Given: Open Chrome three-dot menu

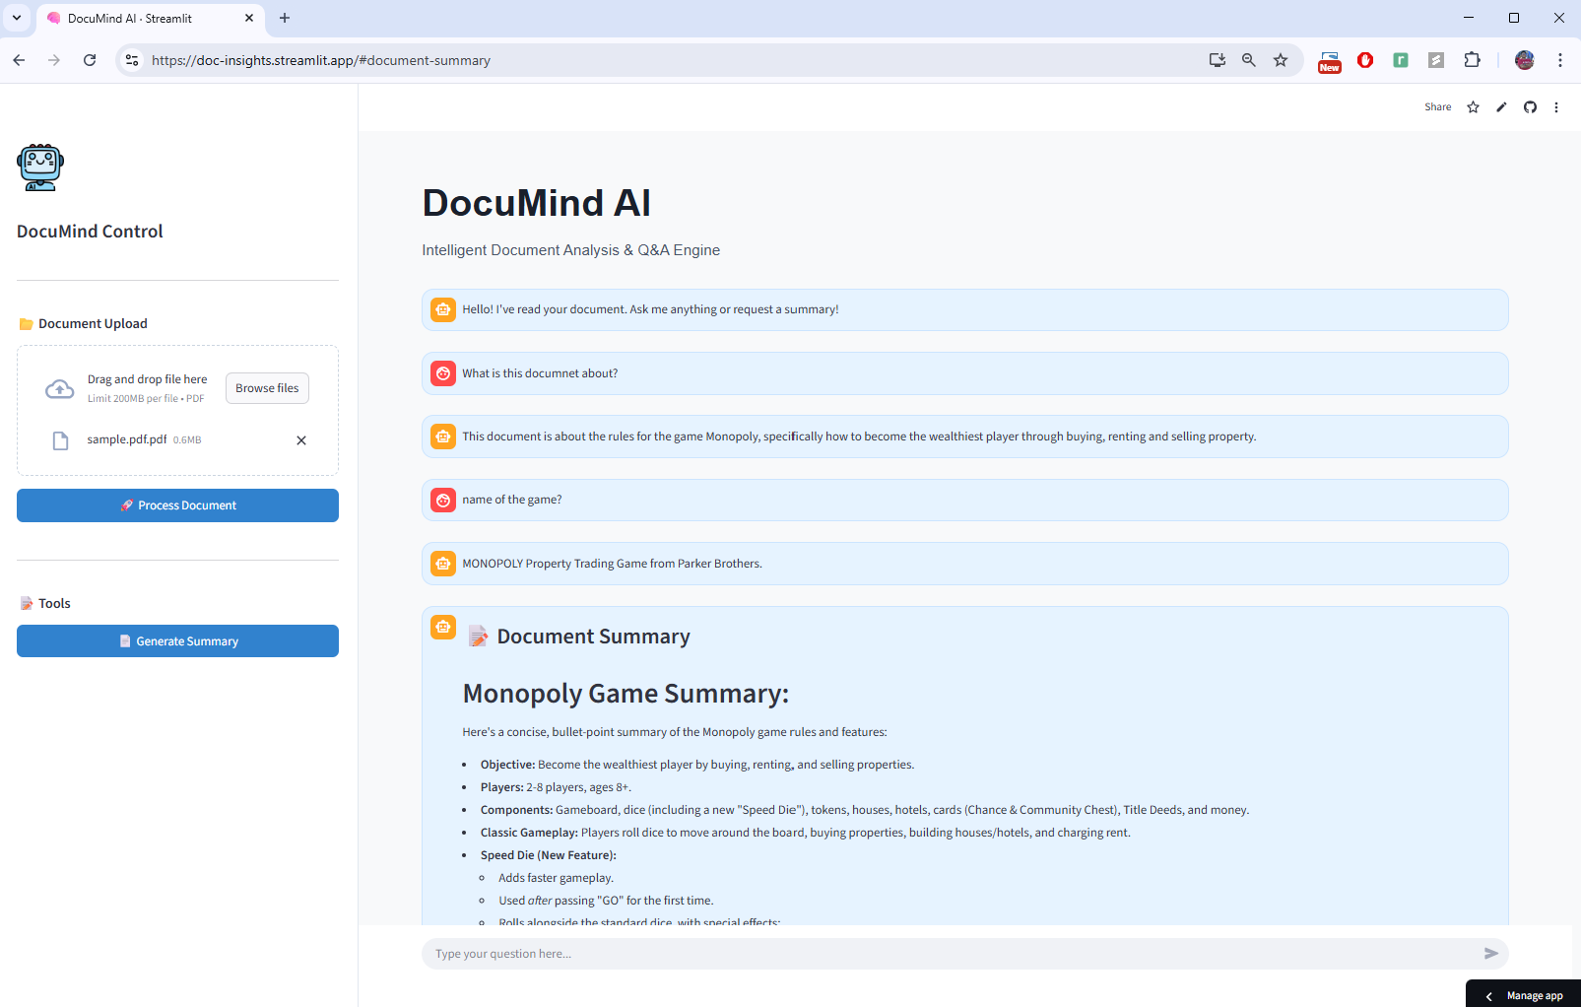Looking at the screenshot, I should point(1560,60).
